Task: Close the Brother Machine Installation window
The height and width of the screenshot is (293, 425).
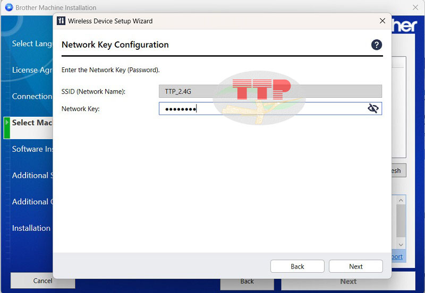Action: tap(415, 7)
